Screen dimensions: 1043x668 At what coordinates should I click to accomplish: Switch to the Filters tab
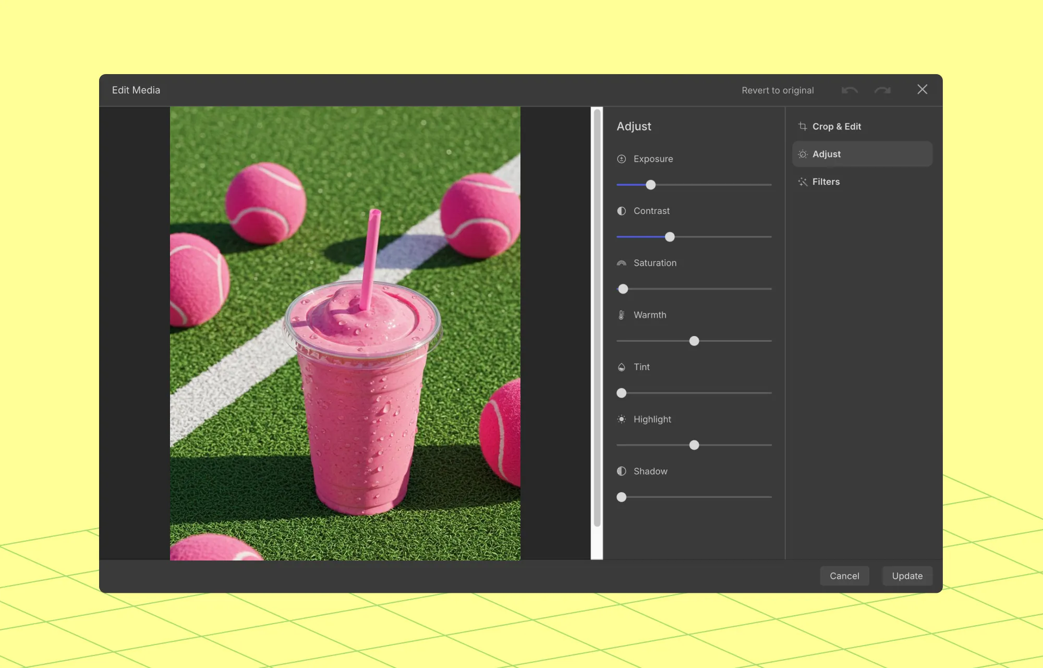(x=826, y=182)
